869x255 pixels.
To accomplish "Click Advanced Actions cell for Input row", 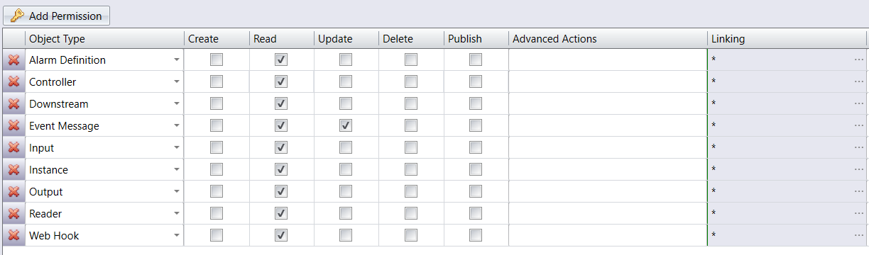I will point(608,148).
